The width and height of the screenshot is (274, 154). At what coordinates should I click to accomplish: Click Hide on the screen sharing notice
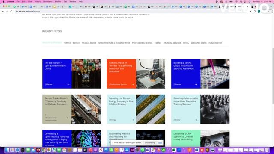[160, 143]
